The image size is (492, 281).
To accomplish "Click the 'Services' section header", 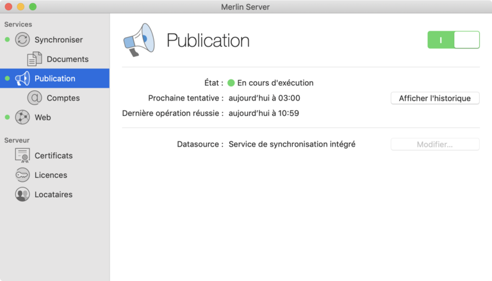I will [x=18, y=24].
